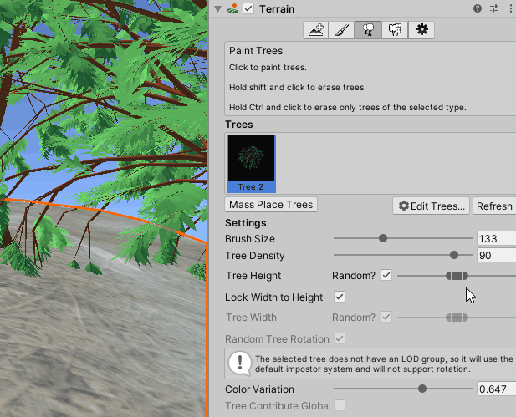Collapse the Terrain component foldout
516x417 pixels.
click(x=217, y=9)
